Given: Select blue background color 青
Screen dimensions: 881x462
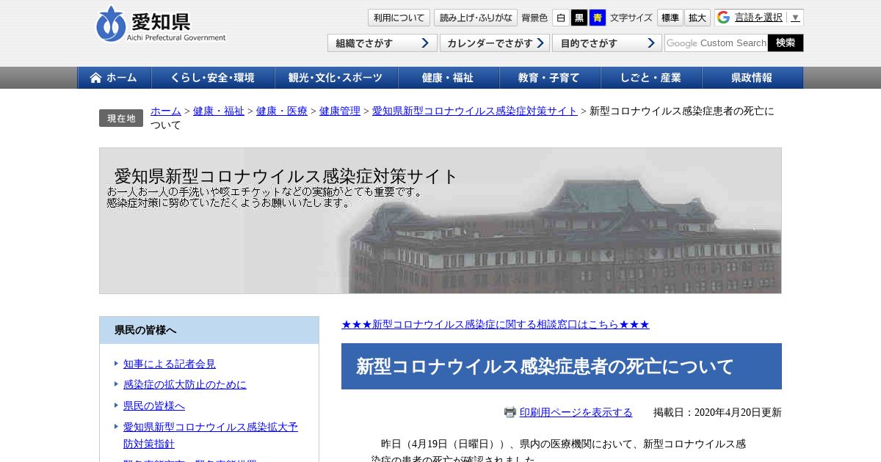Looking at the screenshot, I should 598,18.
